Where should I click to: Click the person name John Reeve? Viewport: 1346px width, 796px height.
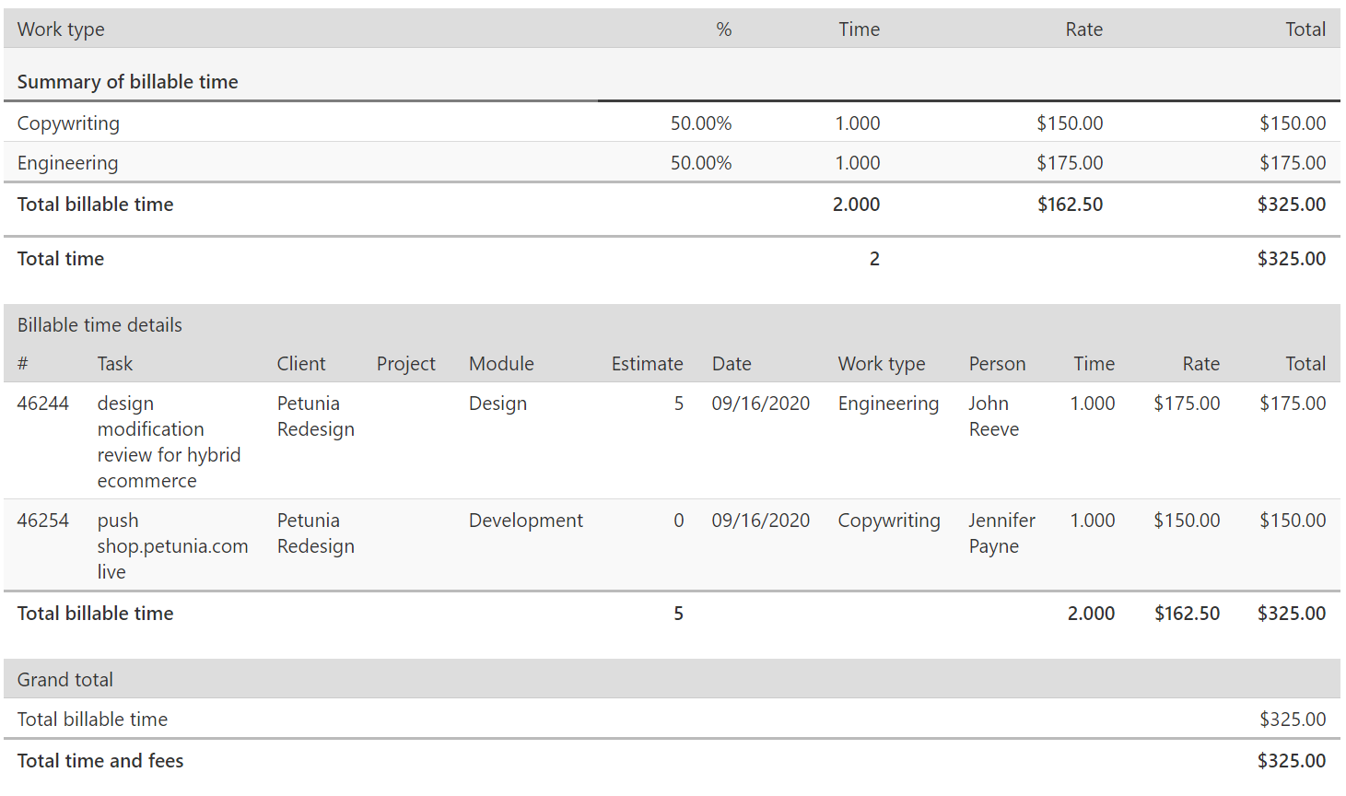(x=993, y=416)
